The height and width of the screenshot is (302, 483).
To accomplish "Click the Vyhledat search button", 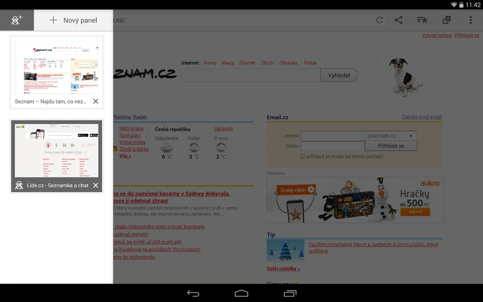I will click(x=339, y=75).
